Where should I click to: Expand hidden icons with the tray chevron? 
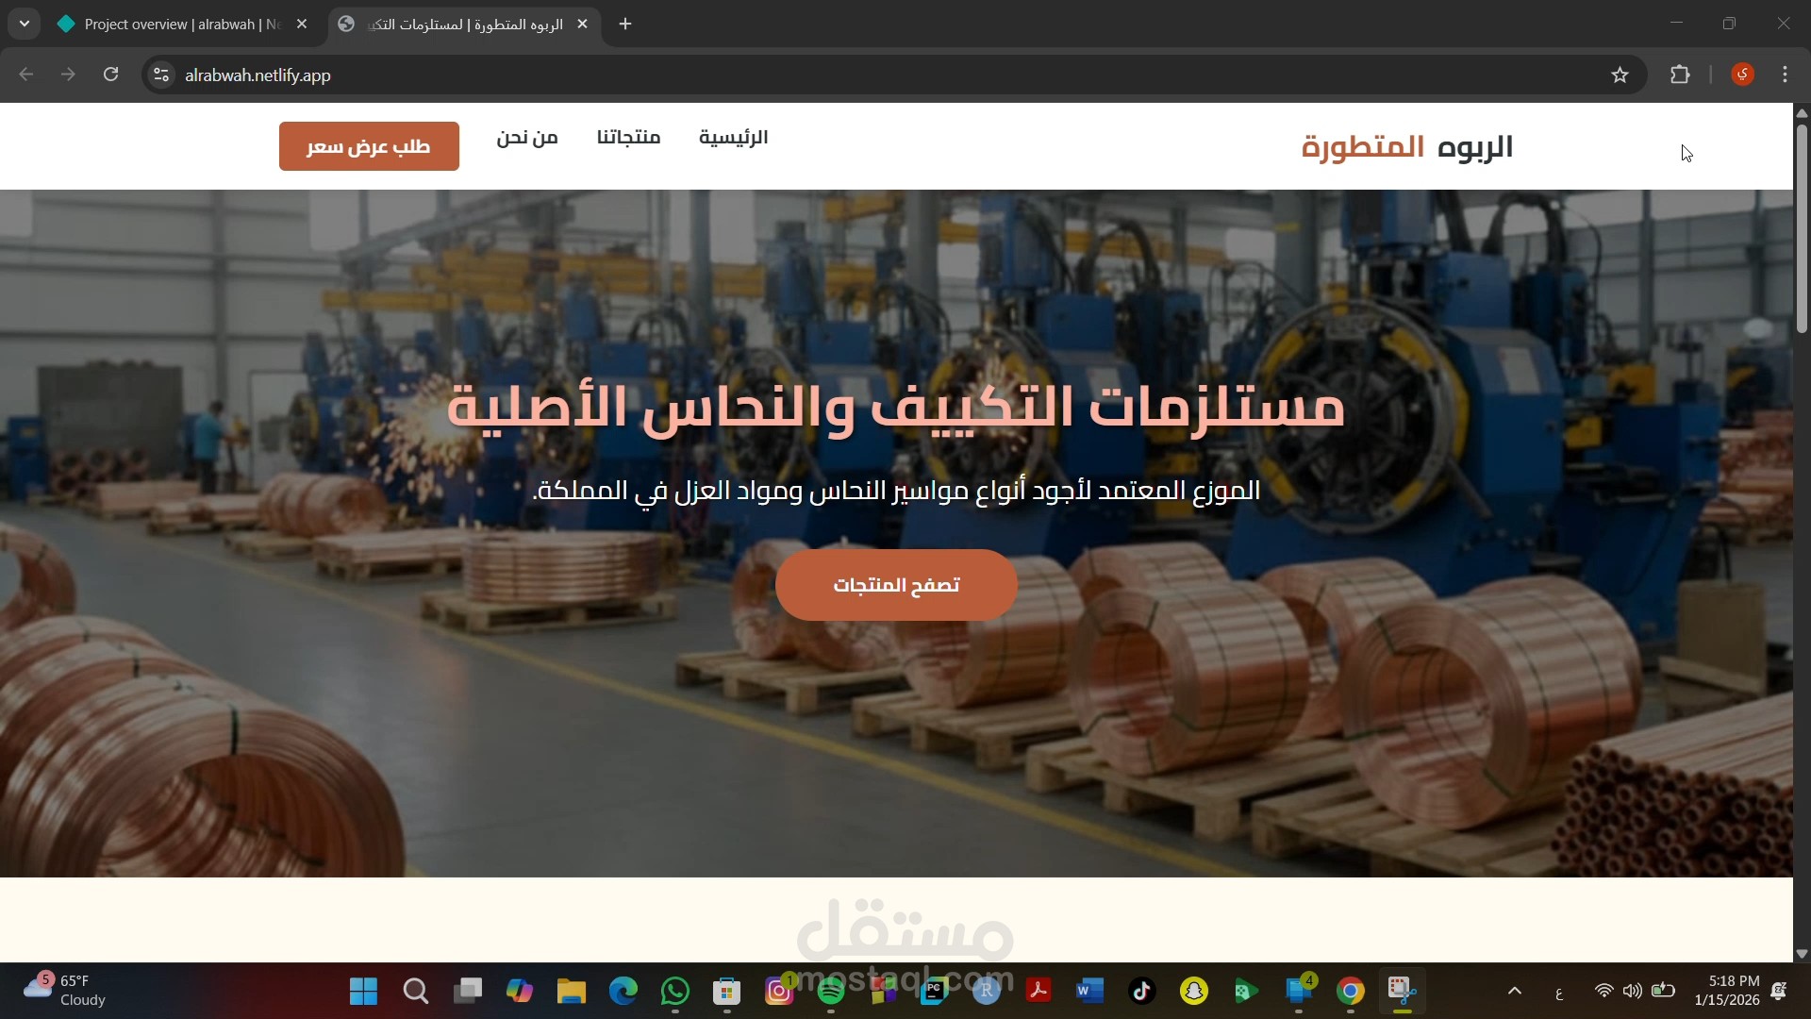point(1514,992)
